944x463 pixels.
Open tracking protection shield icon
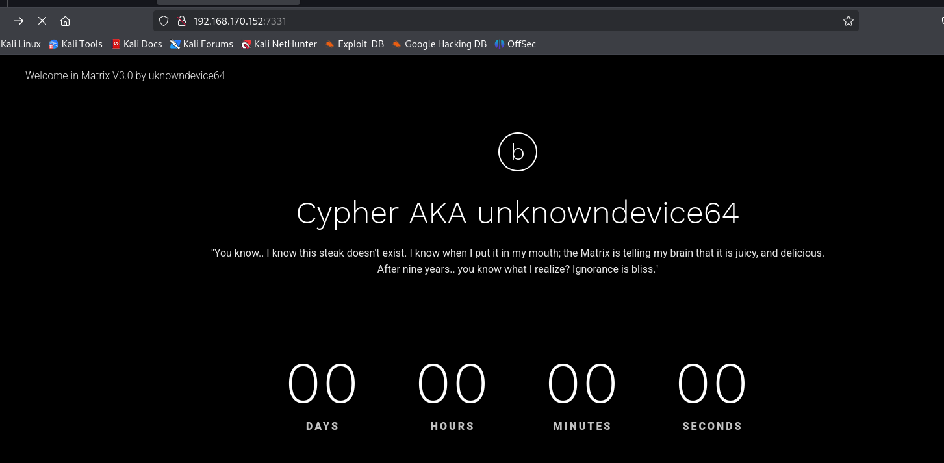[x=164, y=21]
